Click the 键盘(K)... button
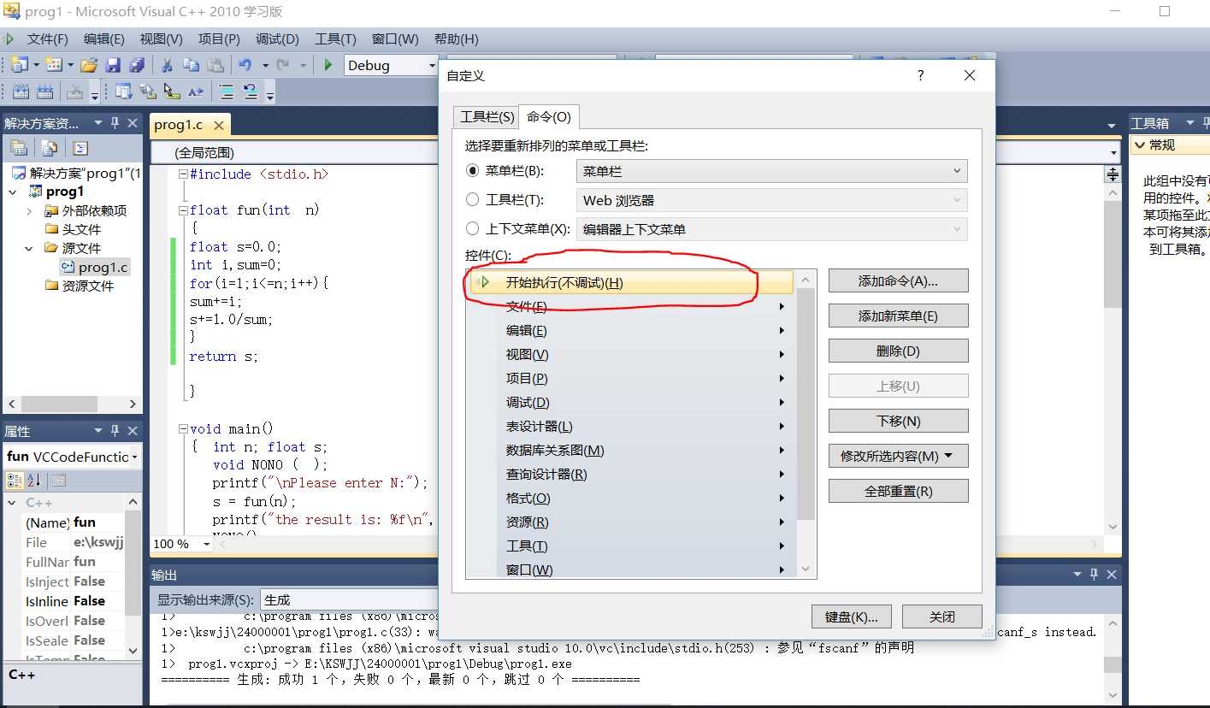This screenshot has height=708, width=1210. 851,617
